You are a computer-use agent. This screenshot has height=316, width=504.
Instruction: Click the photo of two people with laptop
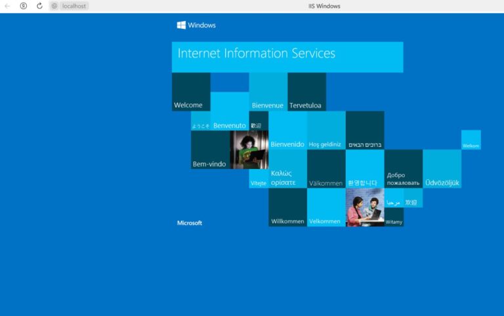pyautogui.click(x=365, y=207)
